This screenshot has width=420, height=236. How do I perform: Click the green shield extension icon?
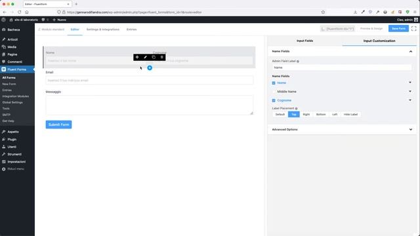pos(408,12)
